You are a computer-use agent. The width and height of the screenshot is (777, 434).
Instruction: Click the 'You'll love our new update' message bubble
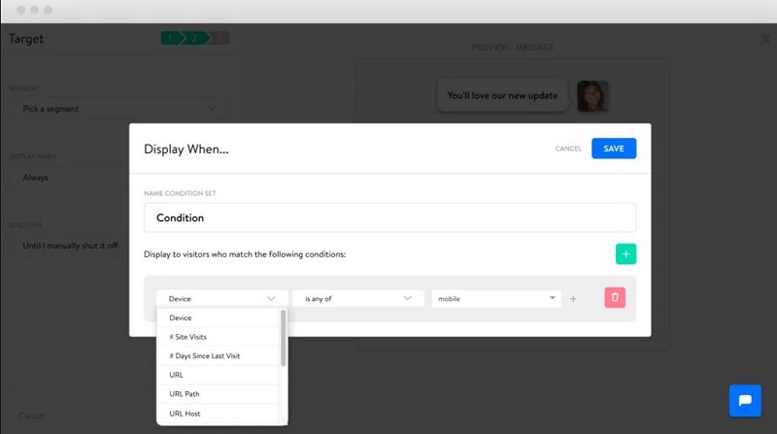coord(502,95)
